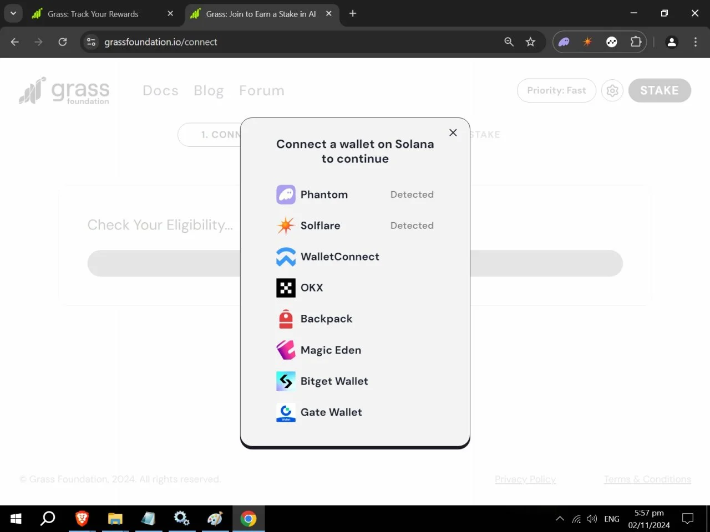Choose Magic Eden text option
The image size is (710, 532).
coord(331,350)
